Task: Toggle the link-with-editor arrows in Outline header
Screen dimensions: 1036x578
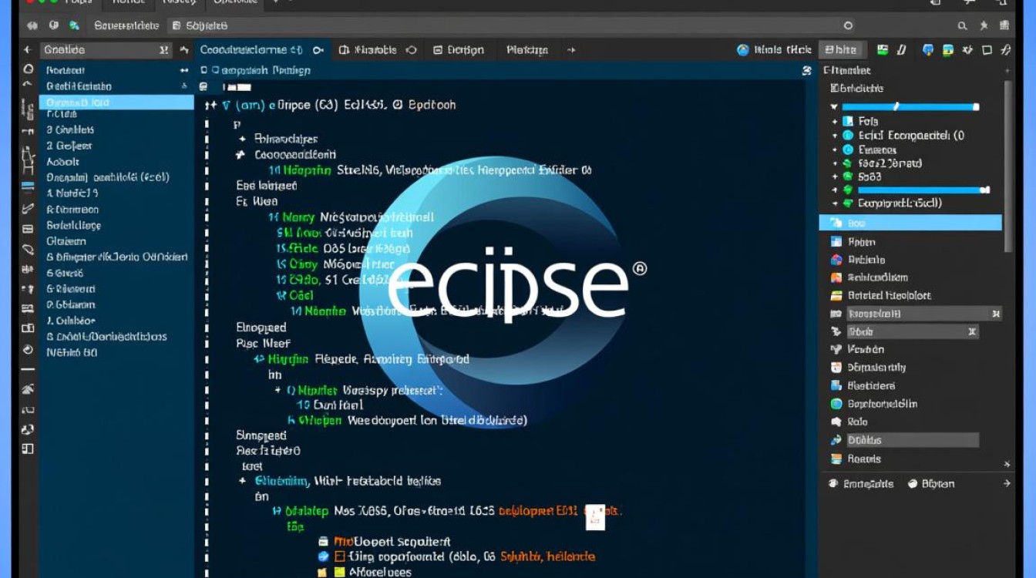Action: 185,49
